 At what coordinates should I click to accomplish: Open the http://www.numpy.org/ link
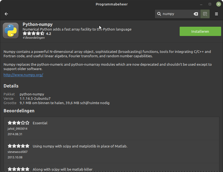23,75
